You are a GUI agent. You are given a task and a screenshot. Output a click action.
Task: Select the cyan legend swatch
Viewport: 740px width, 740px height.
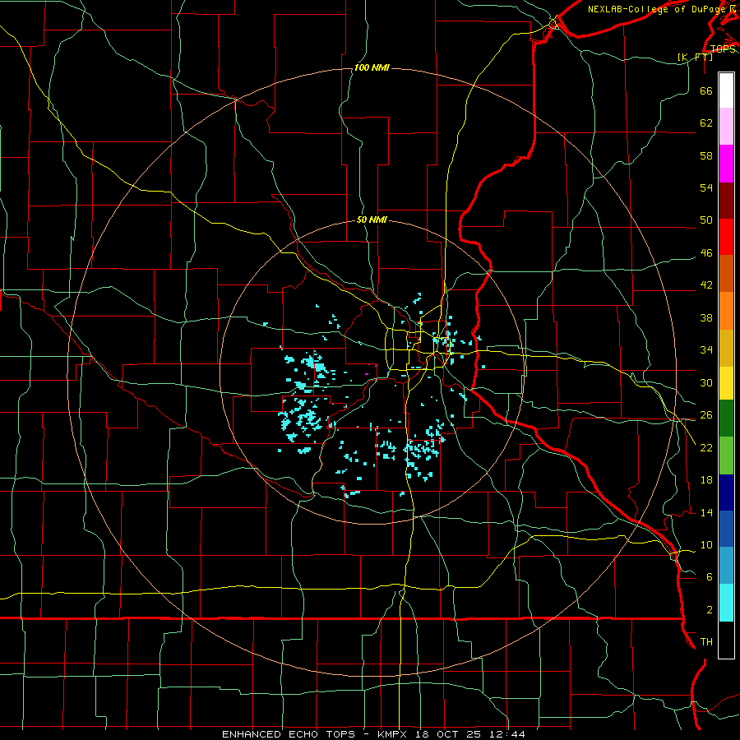coord(726,603)
